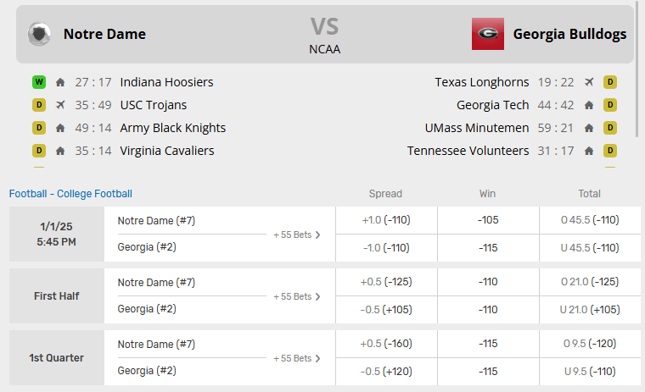
Task: Click the home icon beside Tennessee Volunteers
Action: click(x=589, y=151)
